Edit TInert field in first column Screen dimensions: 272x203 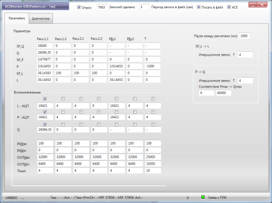tap(45, 171)
